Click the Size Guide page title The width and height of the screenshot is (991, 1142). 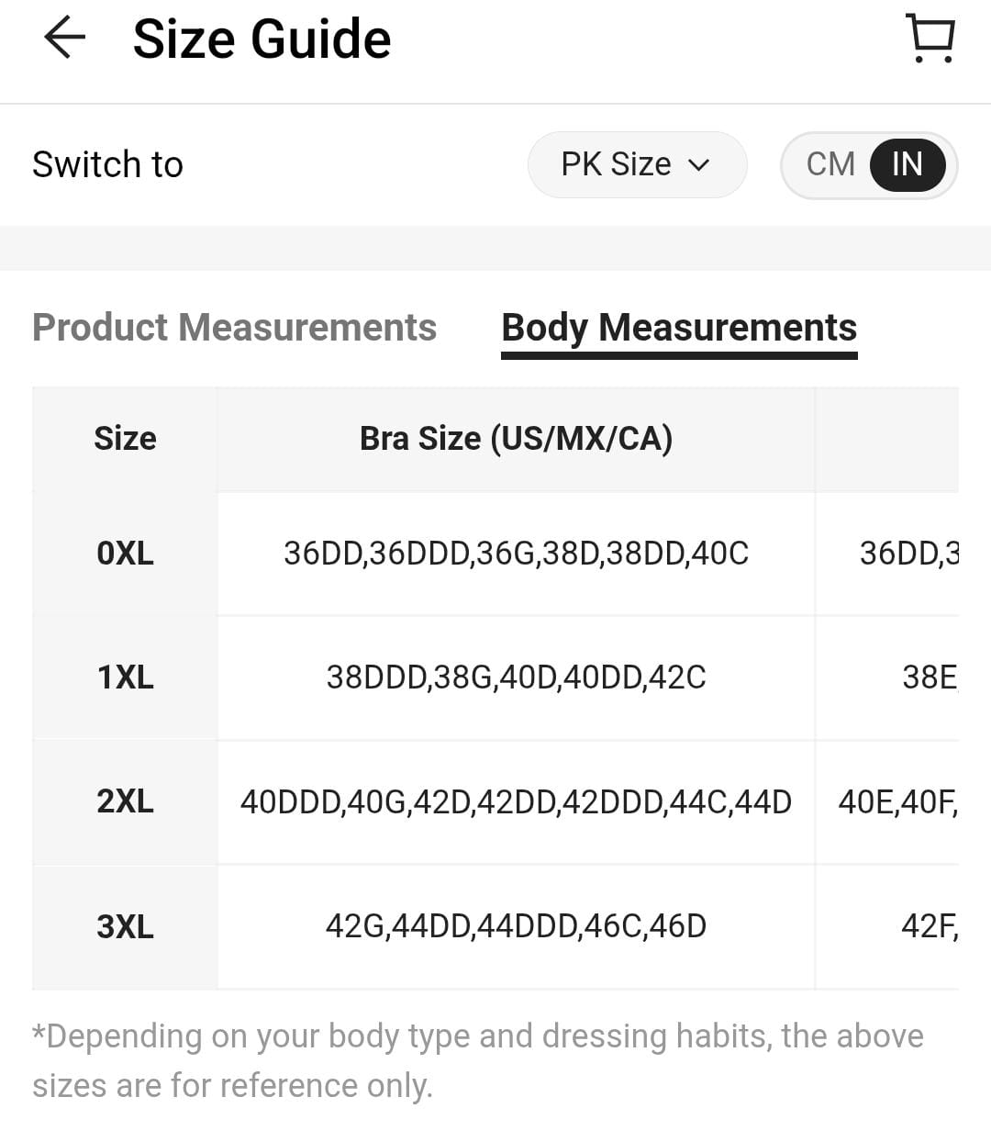point(262,39)
